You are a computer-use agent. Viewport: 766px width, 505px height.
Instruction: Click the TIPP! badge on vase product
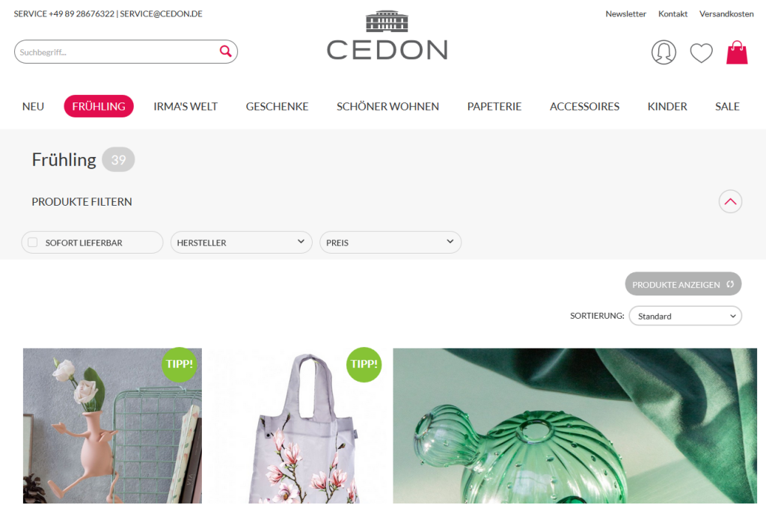click(x=180, y=364)
